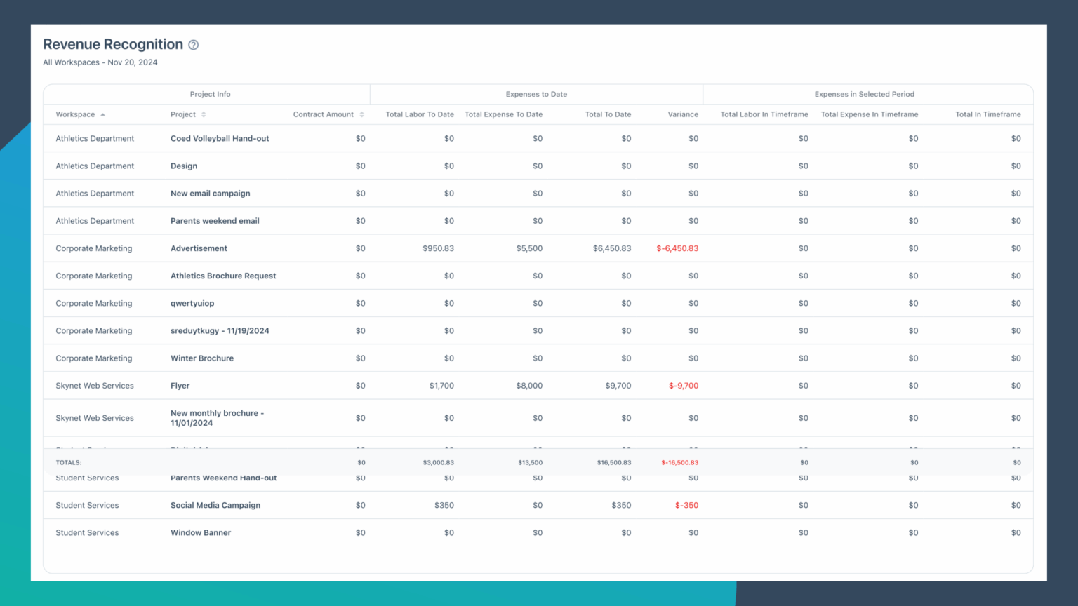The height and width of the screenshot is (606, 1078).
Task: Sort by the Variance column header
Action: pos(682,114)
